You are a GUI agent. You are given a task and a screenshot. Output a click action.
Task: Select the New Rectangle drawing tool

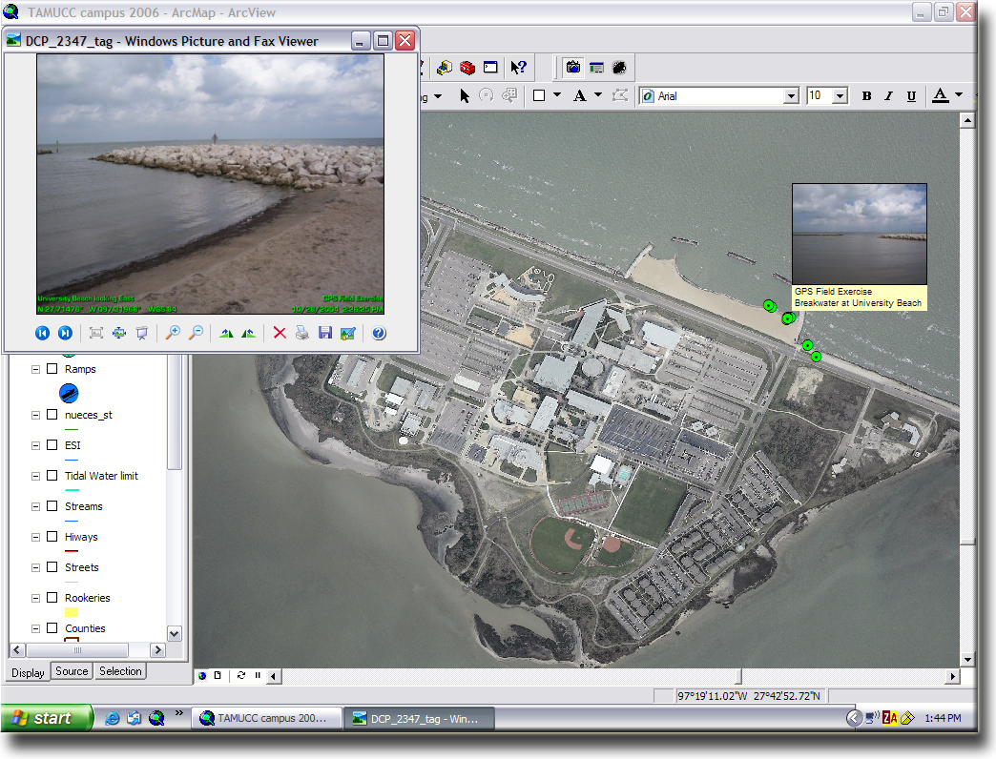539,95
